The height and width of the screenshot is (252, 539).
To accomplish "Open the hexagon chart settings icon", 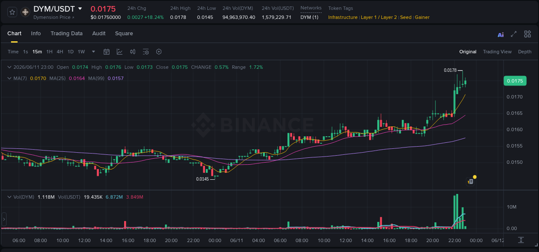I will point(159,52).
